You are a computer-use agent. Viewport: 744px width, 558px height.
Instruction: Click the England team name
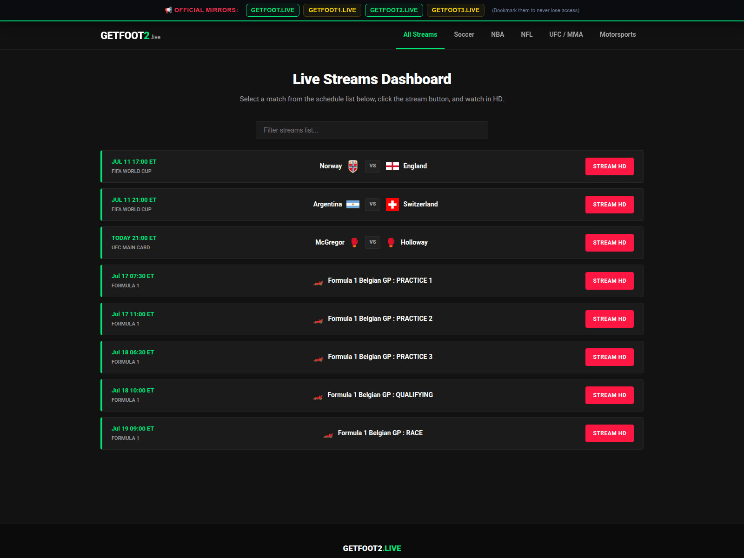(415, 166)
